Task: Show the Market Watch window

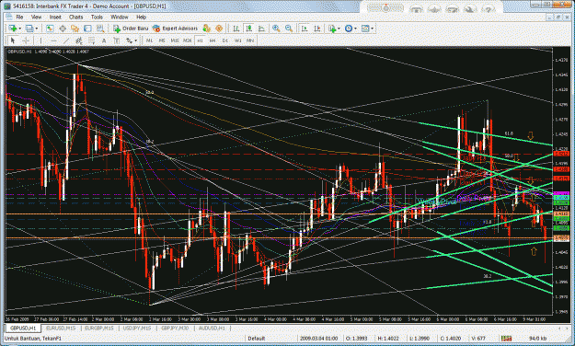Action: [50, 29]
